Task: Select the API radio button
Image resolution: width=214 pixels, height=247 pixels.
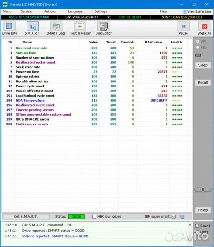Action: pyautogui.click(x=198, y=41)
